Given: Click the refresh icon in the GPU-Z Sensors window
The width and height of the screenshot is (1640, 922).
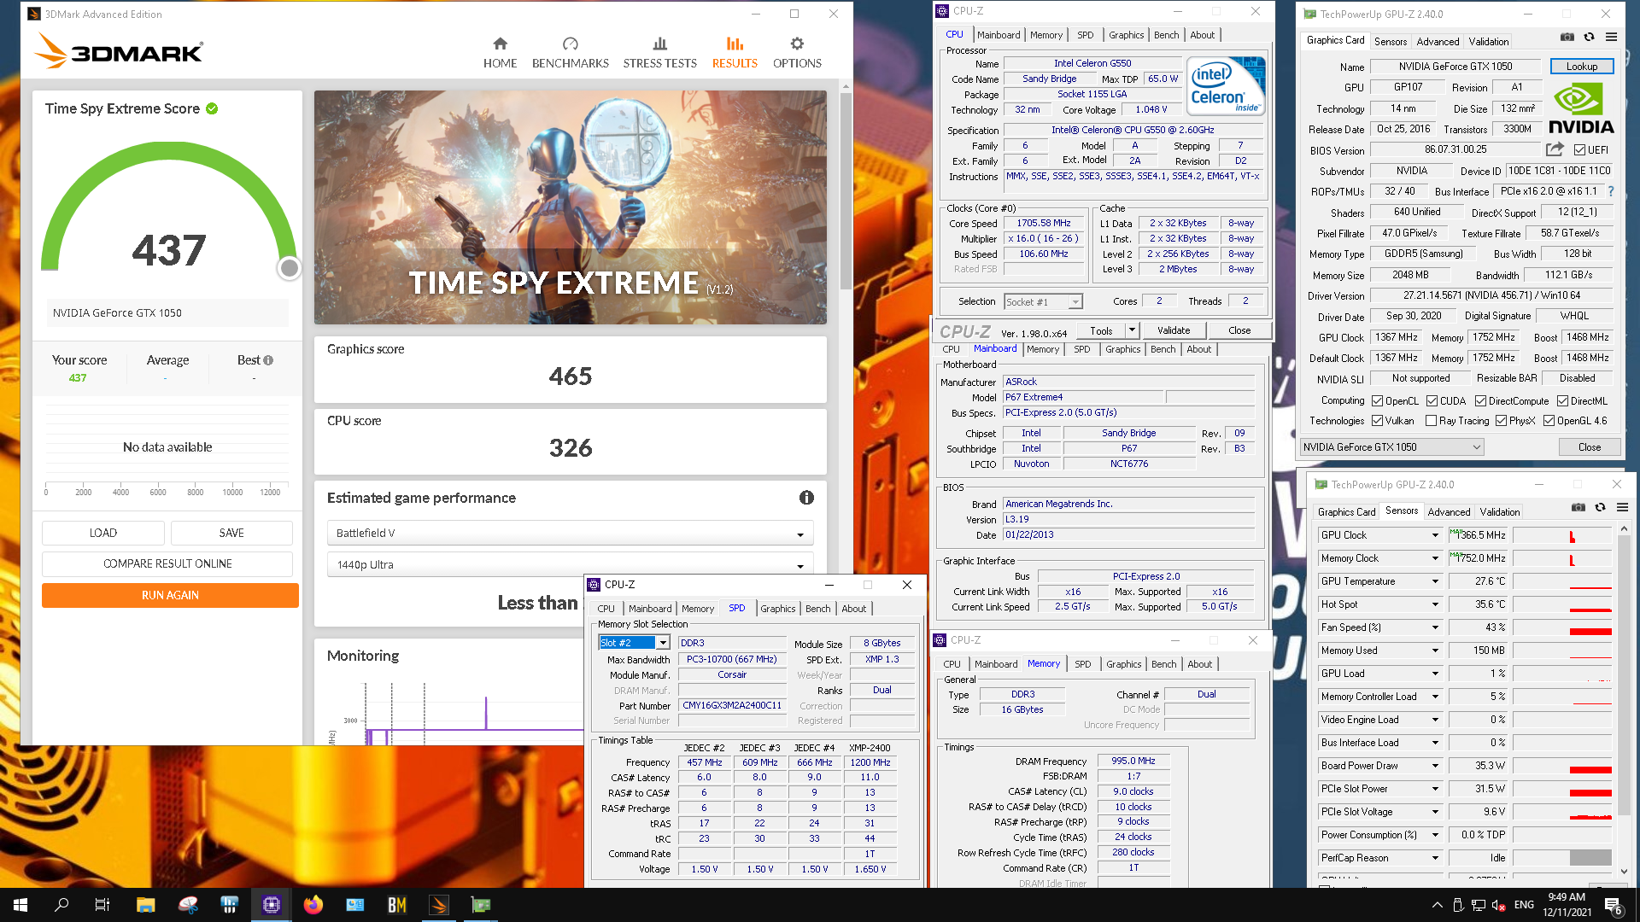Looking at the screenshot, I should [x=1600, y=507].
